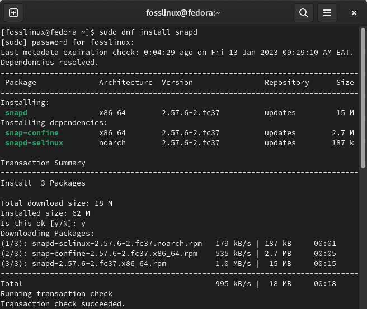
Task: Close the terminal window
Action: (354, 13)
